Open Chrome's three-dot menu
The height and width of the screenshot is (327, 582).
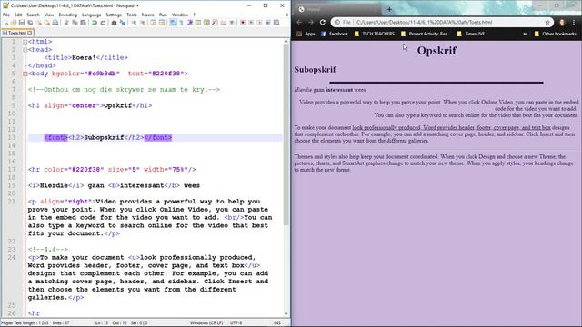[574, 22]
